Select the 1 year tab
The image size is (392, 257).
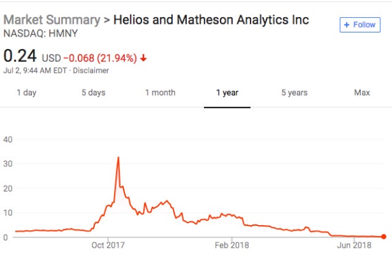(227, 93)
